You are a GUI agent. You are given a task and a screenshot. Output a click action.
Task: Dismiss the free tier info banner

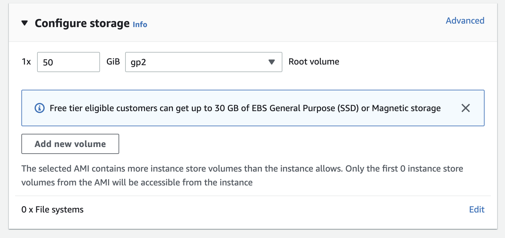pos(465,108)
